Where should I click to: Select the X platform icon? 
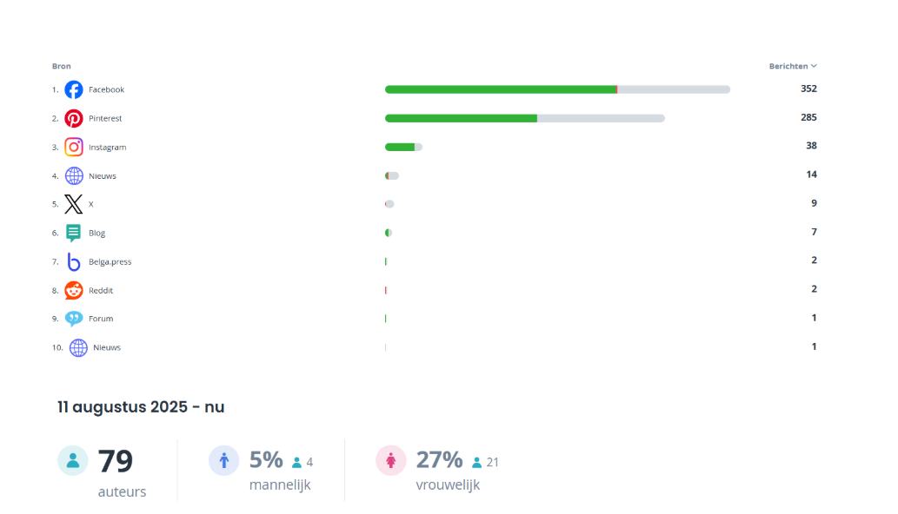click(x=74, y=203)
